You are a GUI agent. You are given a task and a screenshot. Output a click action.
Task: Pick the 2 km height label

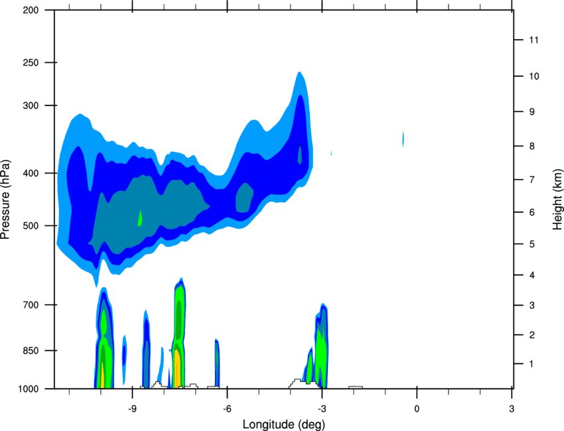point(532,335)
